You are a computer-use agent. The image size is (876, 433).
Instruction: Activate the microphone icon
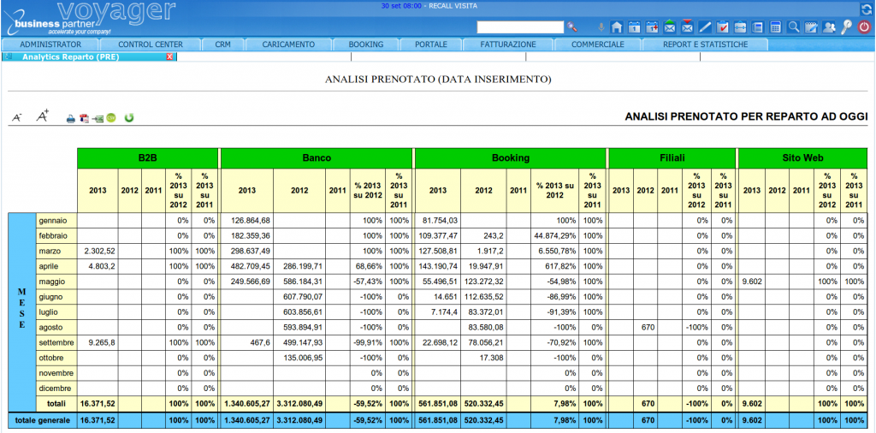pyautogui.click(x=601, y=27)
